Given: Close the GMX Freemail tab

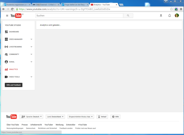Looking at the screenshot, I should pos(58,5).
